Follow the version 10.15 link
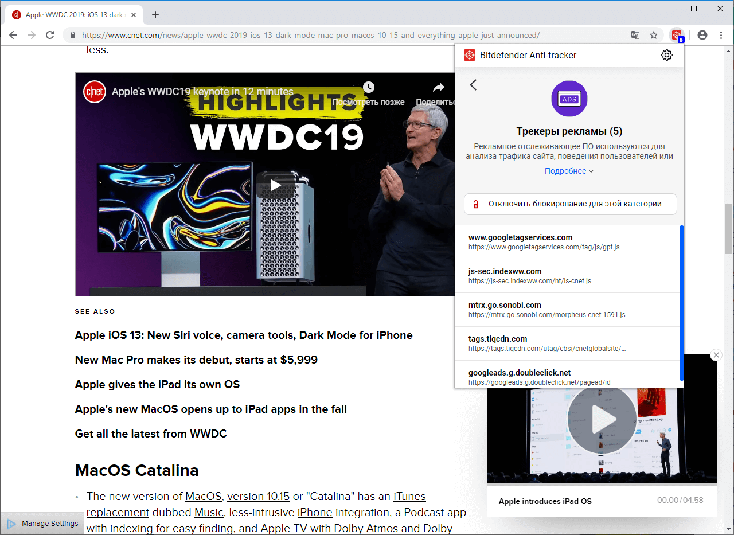Image resolution: width=734 pixels, height=535 pixels. 259,497
